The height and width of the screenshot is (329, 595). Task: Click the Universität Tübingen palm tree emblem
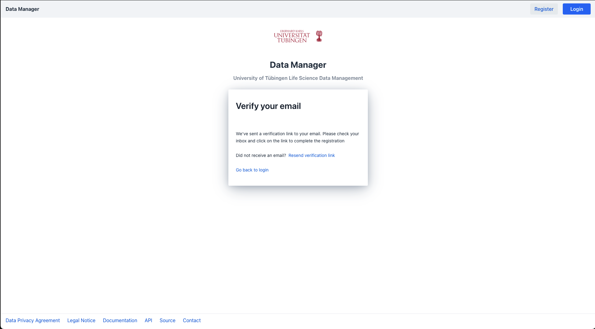pos(319,36)
